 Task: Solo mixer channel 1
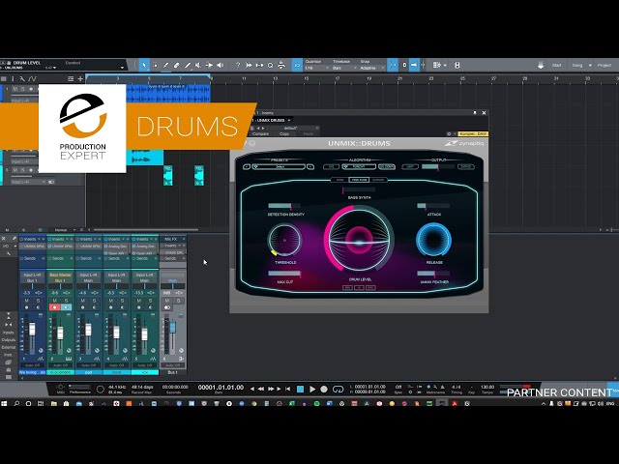(38, 301)
